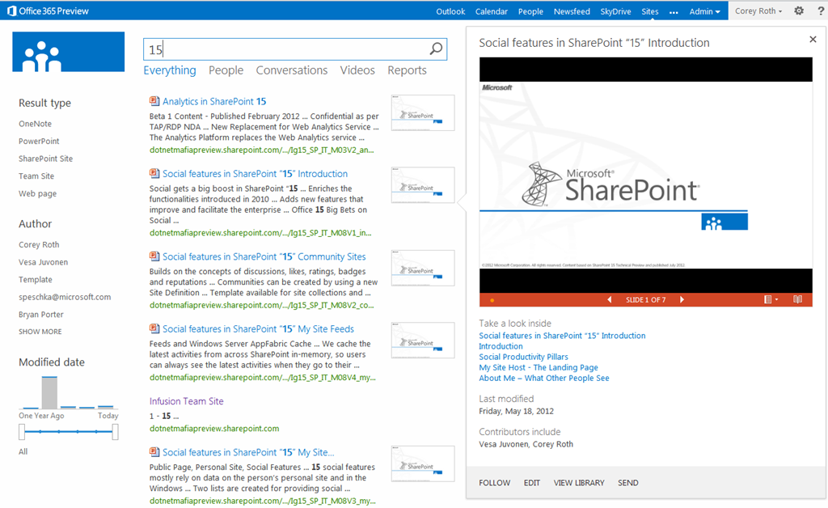The image size is (828, 508).
Task: Filter by author Bryan Porter
Action: (41, 314)
